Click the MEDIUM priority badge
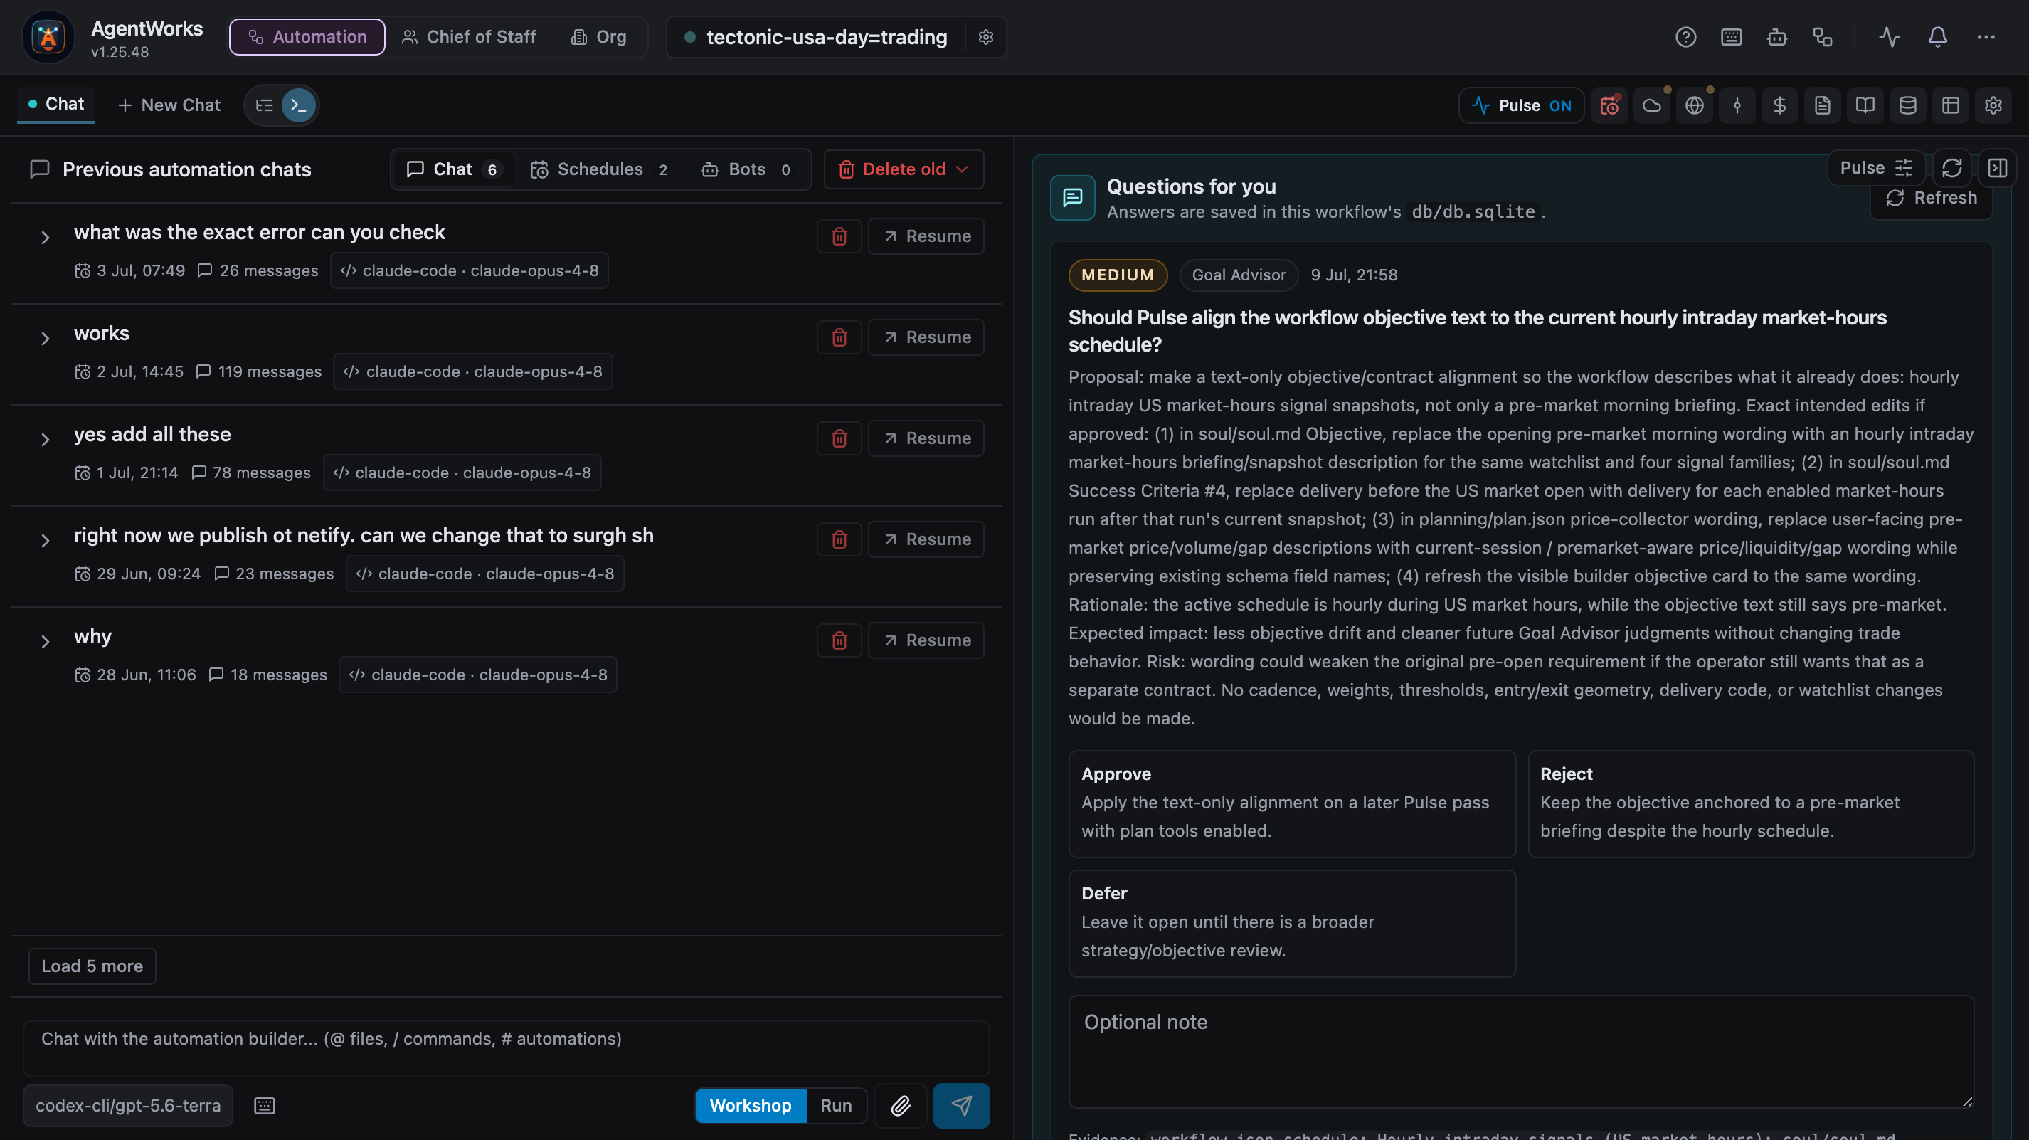The height and width of the screenshot is (1140, 2029). (x=1118, y=275)
